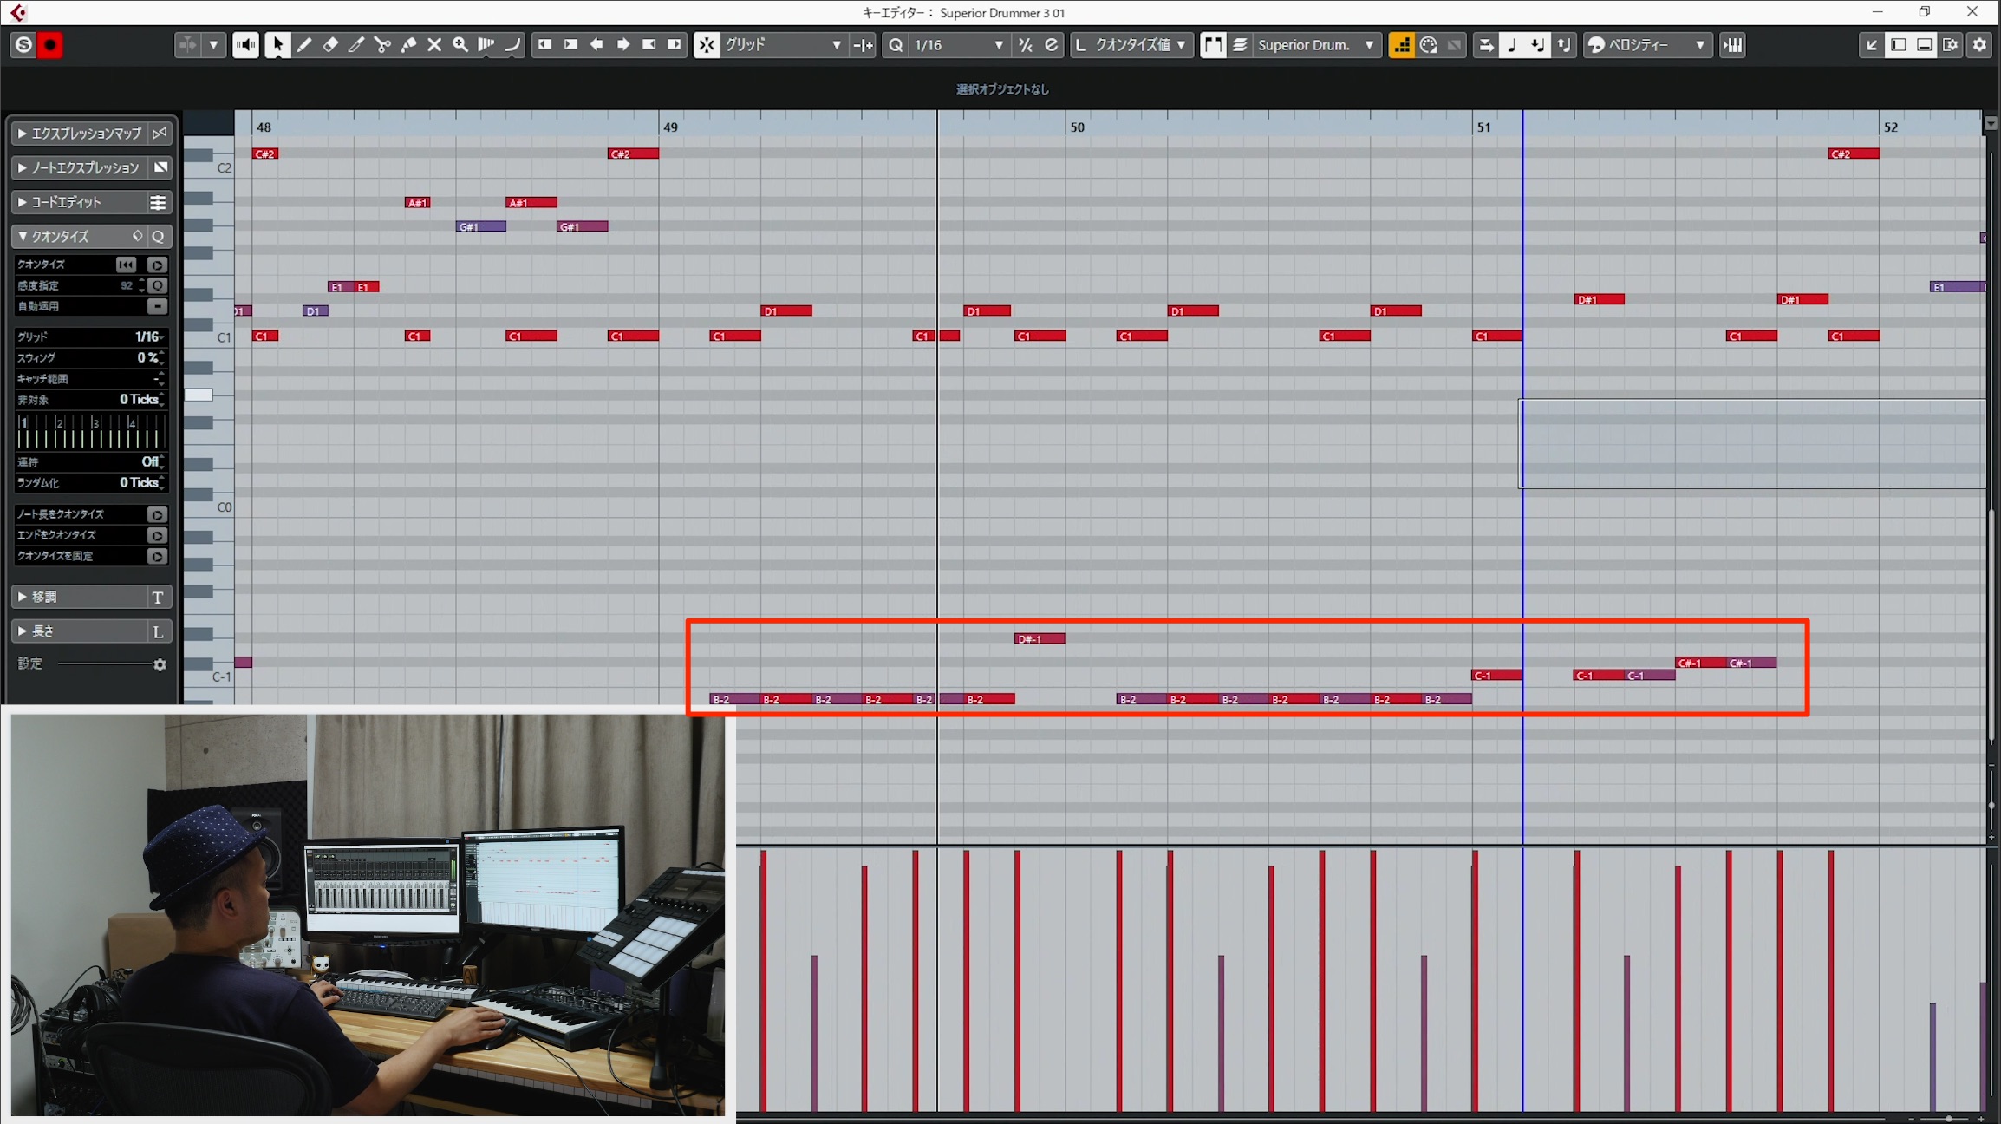2001x1124 pixels.
Task: Toggle Solo Editor S button
Action: tap(23, 45)
